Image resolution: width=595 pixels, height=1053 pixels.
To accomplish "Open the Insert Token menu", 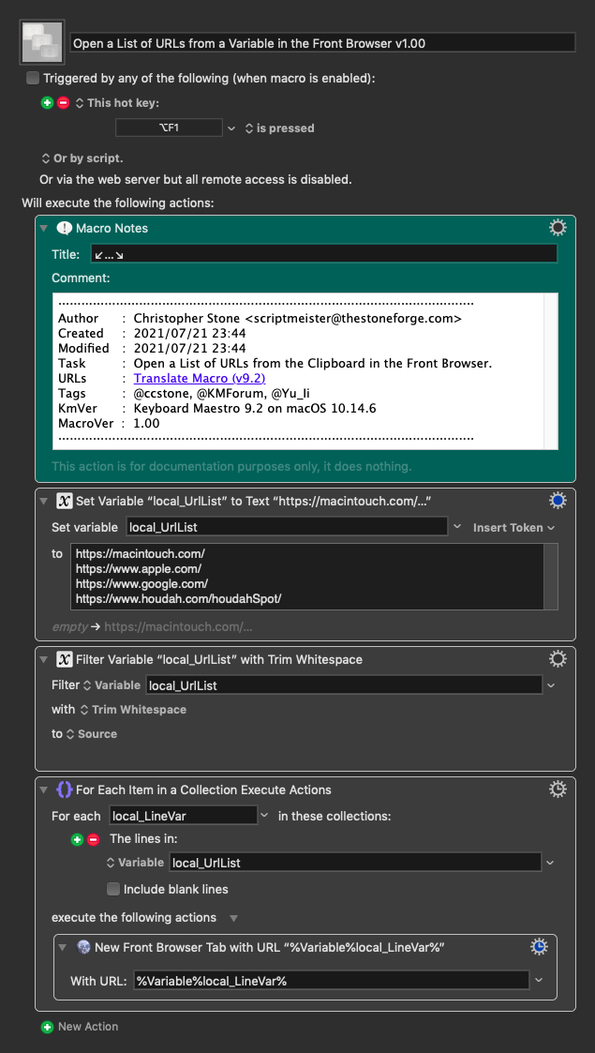I will tap(513, 528).
